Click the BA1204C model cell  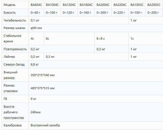click(69, 5)
